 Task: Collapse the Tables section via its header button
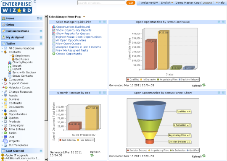tap(41, 44)
